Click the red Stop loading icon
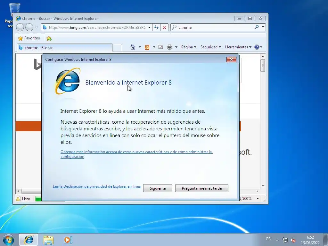Screen dimensions: 328x246 [x=164, y=28]
